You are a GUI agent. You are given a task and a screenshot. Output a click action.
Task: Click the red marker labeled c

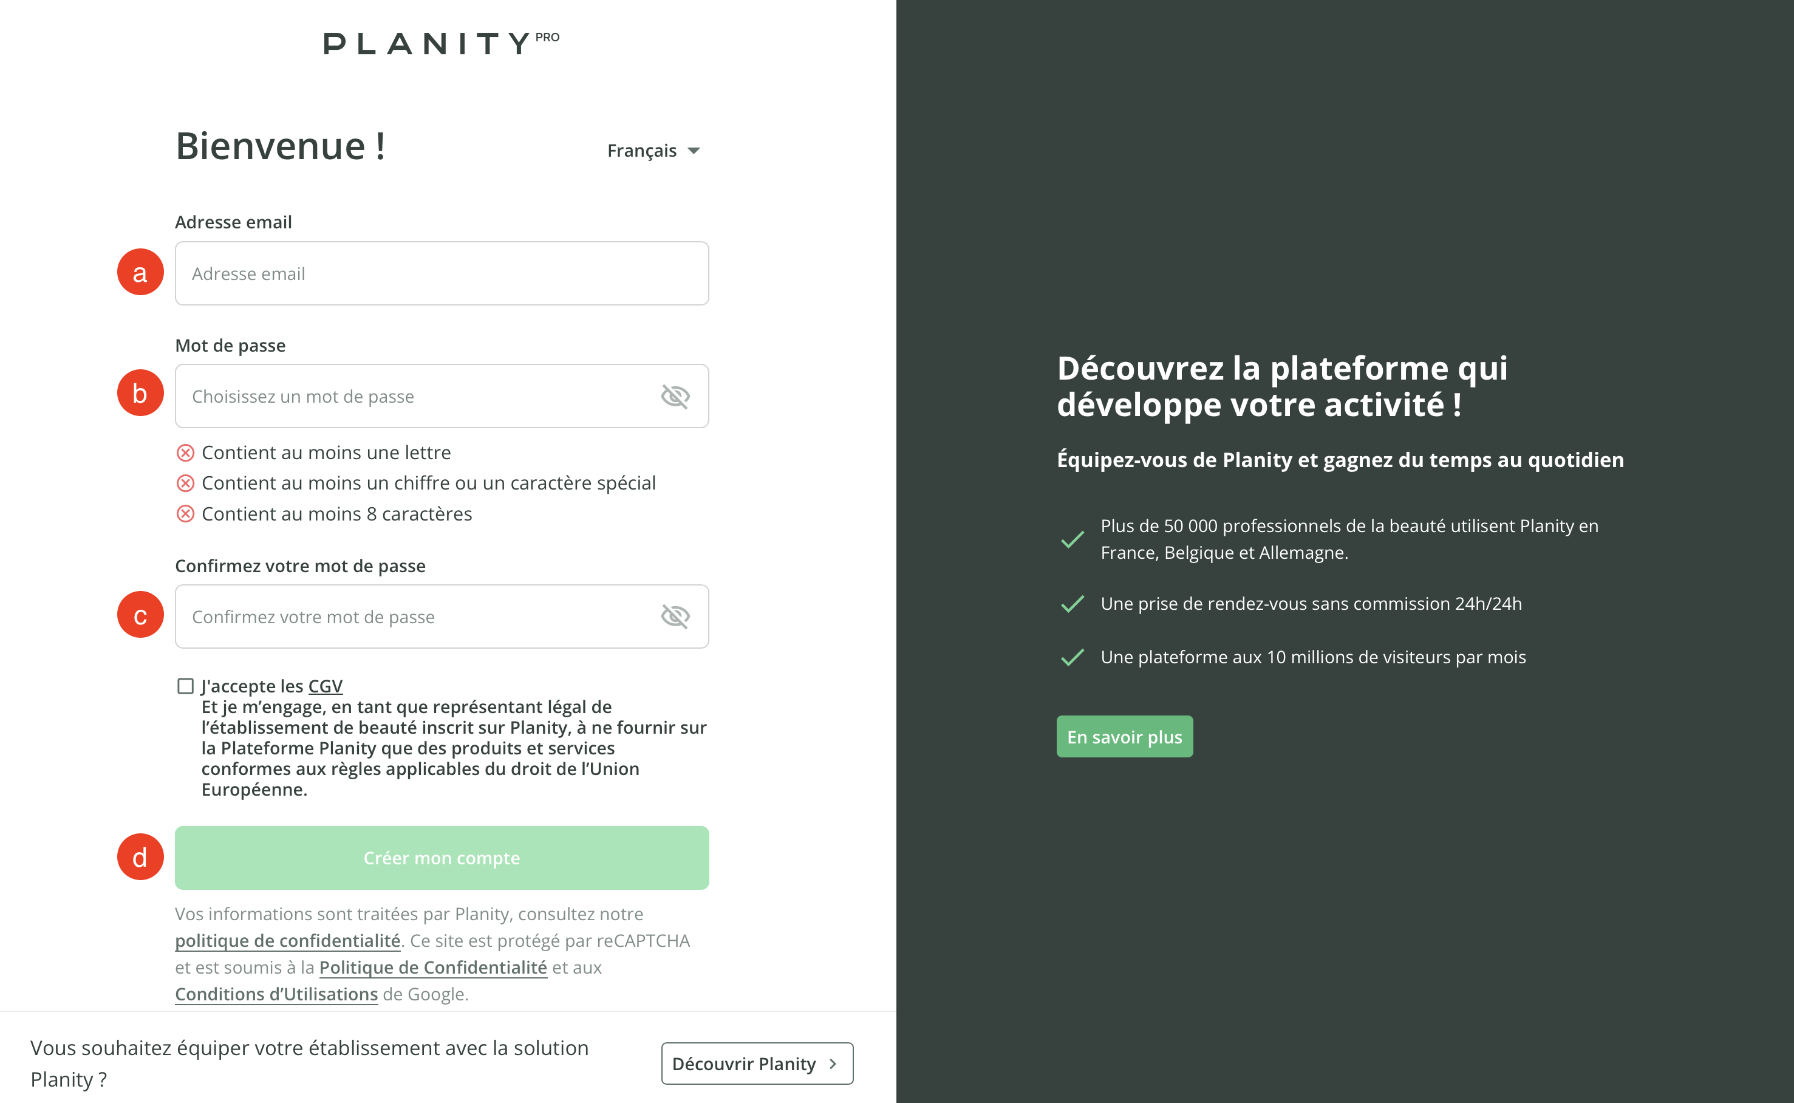(140, 615)
